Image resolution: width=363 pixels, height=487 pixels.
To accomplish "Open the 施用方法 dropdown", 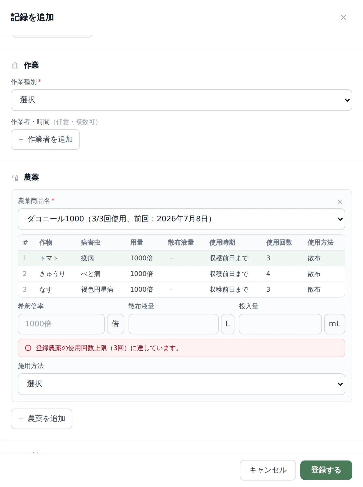I will tap(181, 384).
